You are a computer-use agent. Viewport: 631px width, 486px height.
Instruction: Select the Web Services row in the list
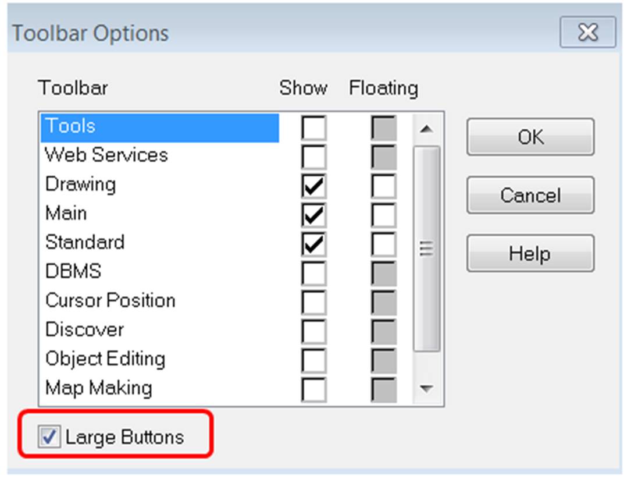click(x=108, y=155)
